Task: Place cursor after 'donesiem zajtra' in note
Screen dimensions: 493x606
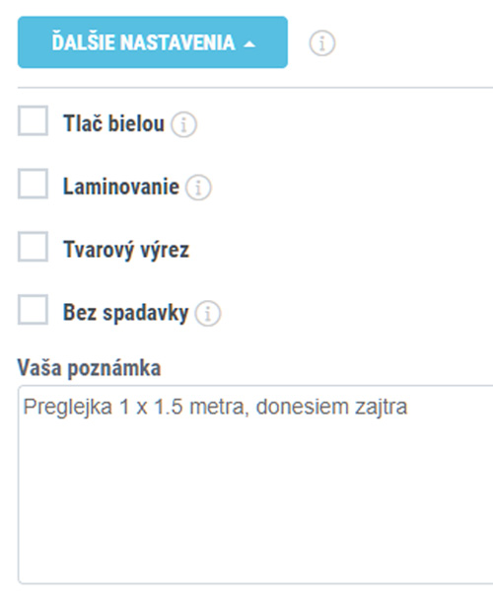Action: pos(408,407)
